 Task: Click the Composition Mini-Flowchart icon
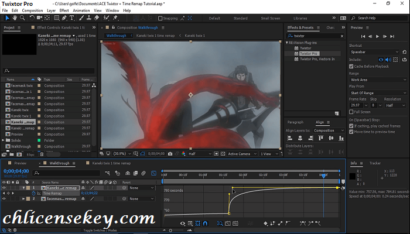tap(107, 173)
